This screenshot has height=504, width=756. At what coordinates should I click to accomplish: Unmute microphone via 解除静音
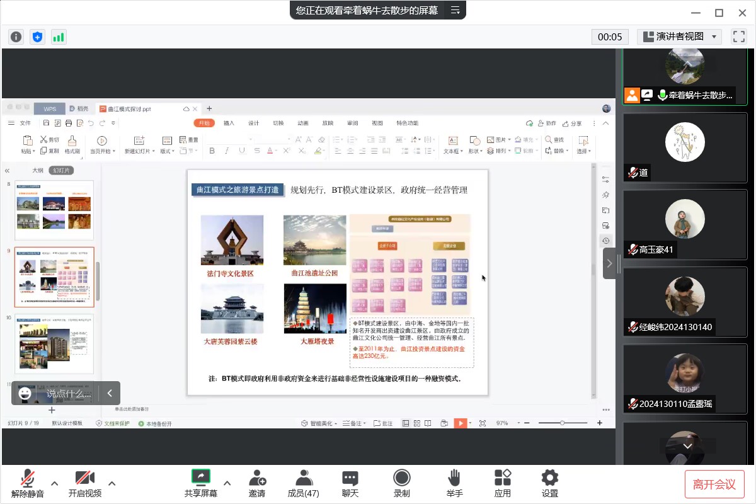[x=28, y=483]
